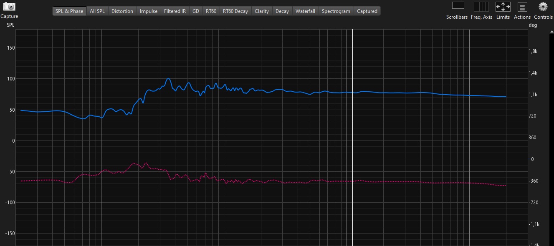Toggle the Freq. Axis icon

tap(481, 6)
